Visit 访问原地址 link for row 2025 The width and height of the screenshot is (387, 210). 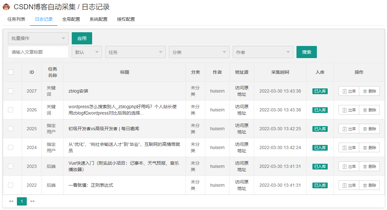coord(242,129)
